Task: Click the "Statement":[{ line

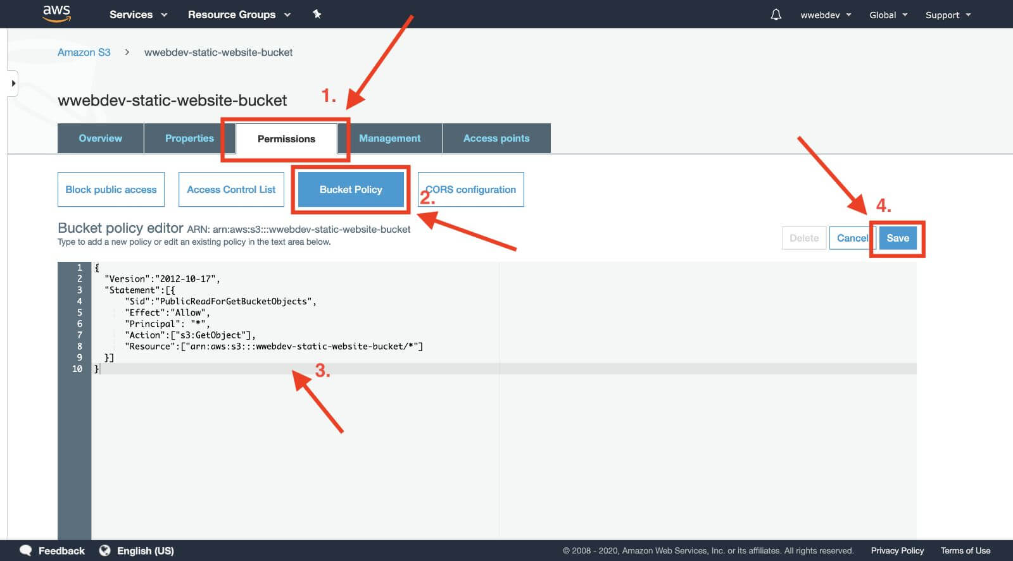Action: (x=140, y=290)
